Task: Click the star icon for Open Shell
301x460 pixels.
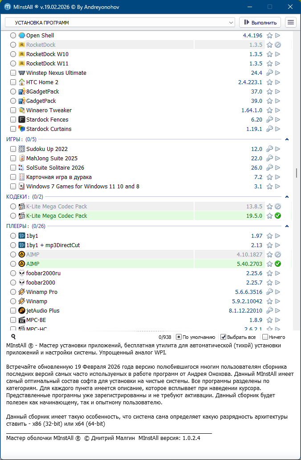Action: point(269,36)
